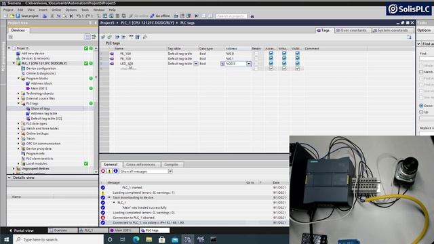This screenshot has width=434, height=244.
Task: Click the import tags arrow icon
Action: pos(123,37)
